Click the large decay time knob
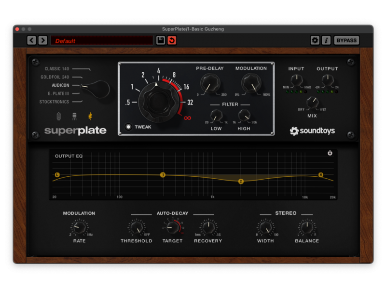This screenshot has height=289, width=386. pos(159,102)
